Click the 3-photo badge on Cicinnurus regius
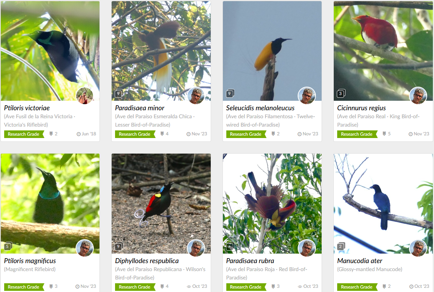 (x=341, y=94)
